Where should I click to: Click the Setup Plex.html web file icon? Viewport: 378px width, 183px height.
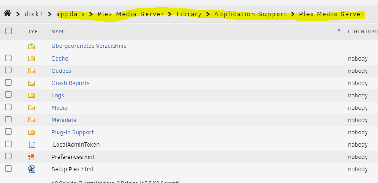(31, 169)
